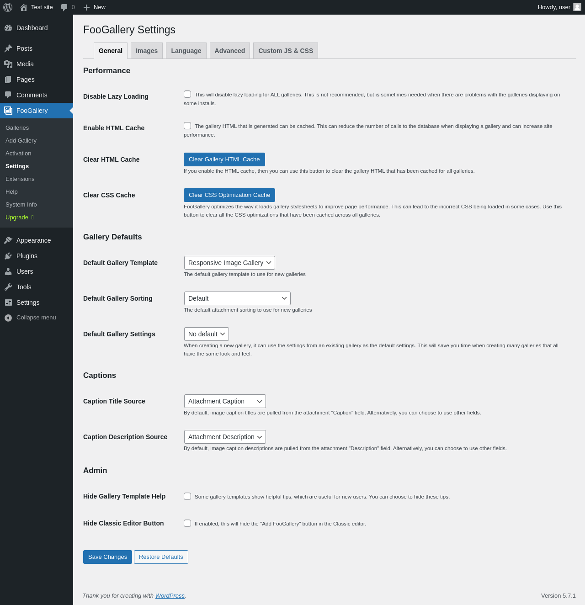Click the home icon beside Test site
The height and width of the screenshot is (605, 585).
[24, 7]
